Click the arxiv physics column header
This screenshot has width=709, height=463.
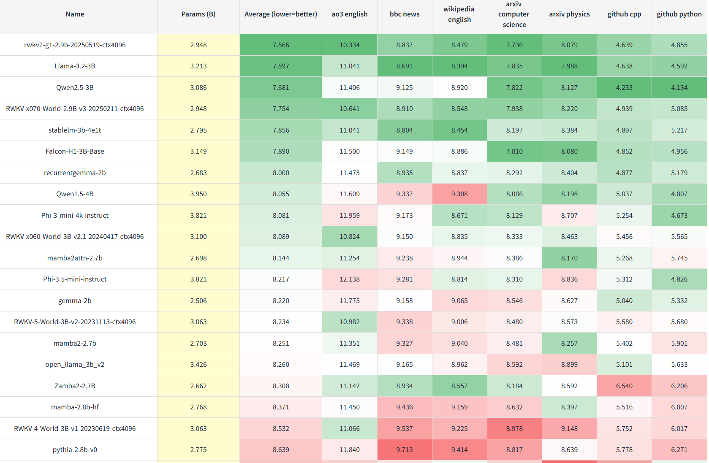(x=569, y=14)
